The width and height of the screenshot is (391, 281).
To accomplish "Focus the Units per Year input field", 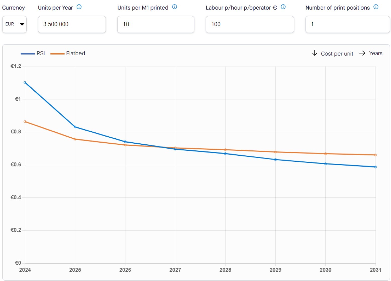I will pos(72,24).
